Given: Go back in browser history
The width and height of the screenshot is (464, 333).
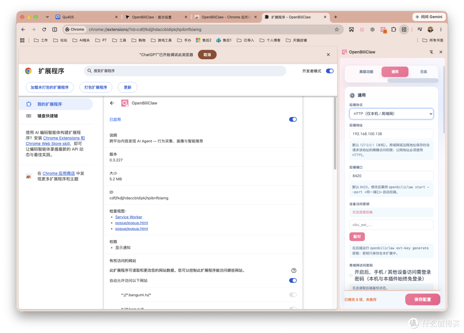Looking at the screenshot, I should pos(23,30).
